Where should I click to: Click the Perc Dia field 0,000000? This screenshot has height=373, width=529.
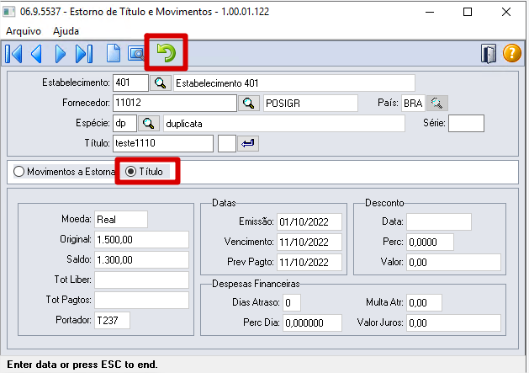coord(312,322)
